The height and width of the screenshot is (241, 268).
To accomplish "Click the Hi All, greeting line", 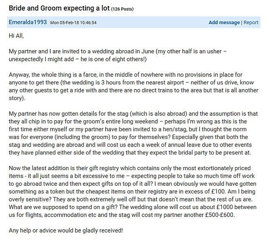I will [16, 36].
